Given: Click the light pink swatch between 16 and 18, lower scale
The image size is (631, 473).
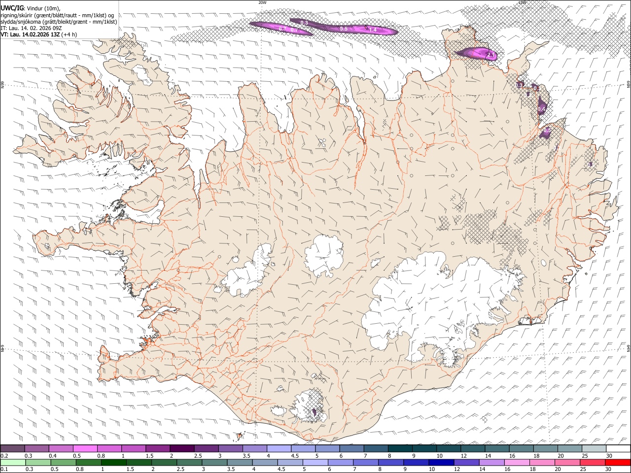Looking at the screenshot, I should click(517, 462).
